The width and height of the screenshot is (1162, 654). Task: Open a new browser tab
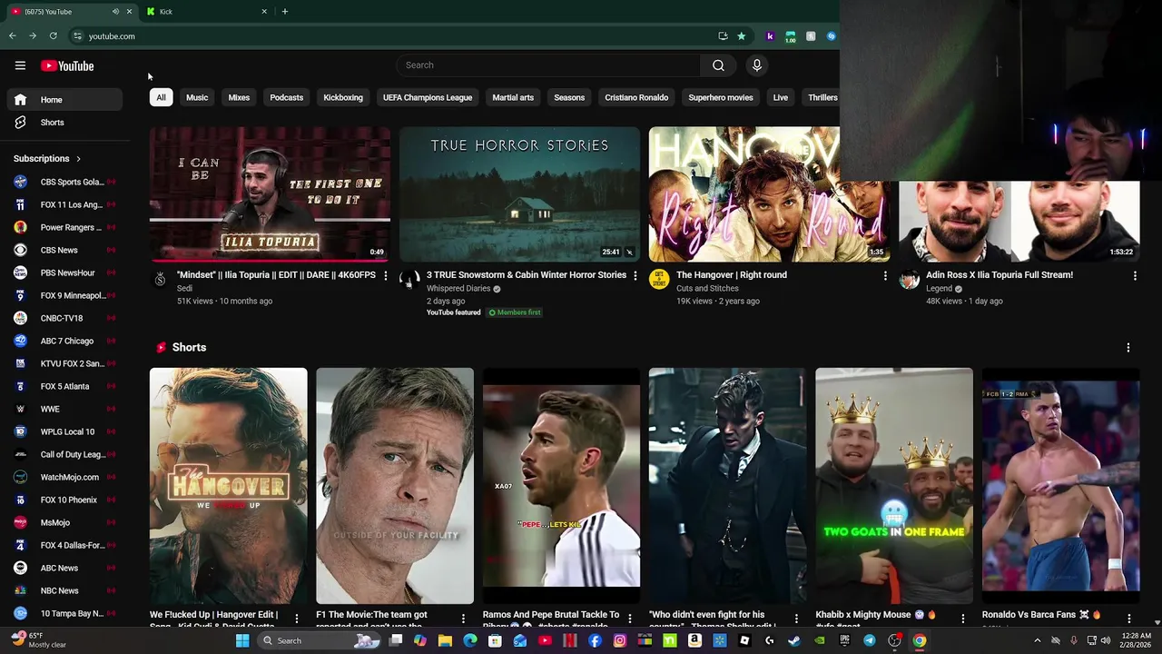(x=284, y=12)
